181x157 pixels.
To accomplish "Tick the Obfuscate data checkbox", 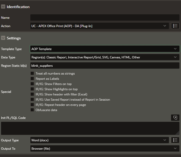I will [32, 110].
